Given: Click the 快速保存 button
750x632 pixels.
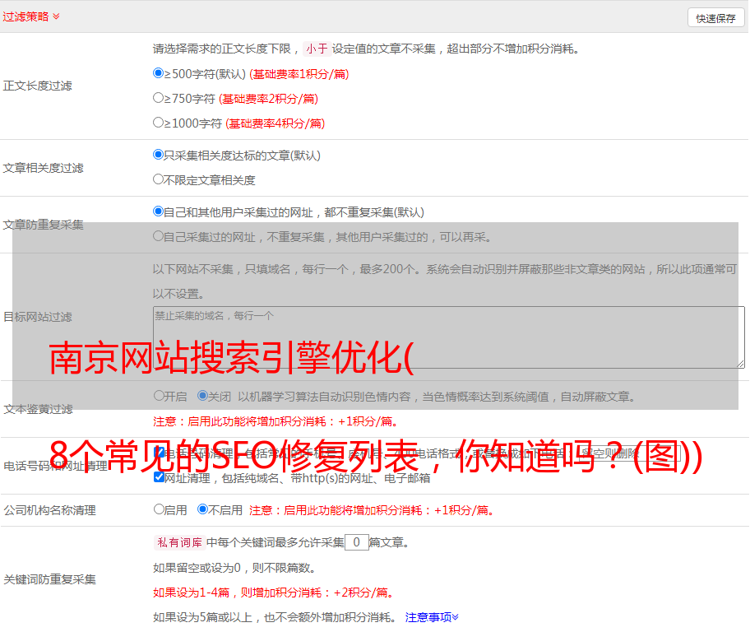Looking at the screenshot, I should (715, 18).
